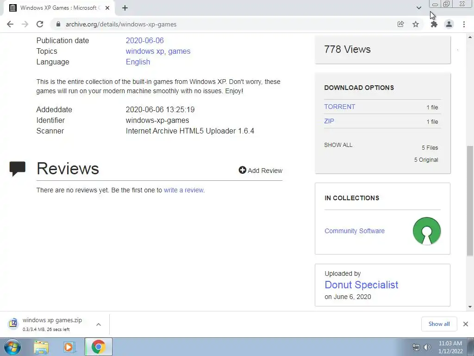Screen dimensions: 474x356
Task: Click the Addeddate value 2020-06-06 13:25:19
Action: (160, 109)
